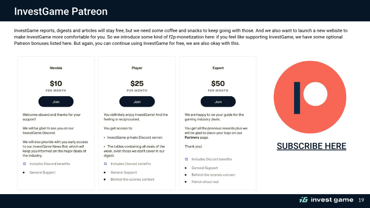Click the Expert tier title

(x=218, y=68)
